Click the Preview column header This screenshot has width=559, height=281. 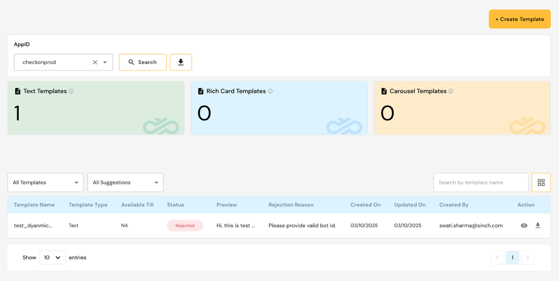(227, 205)
